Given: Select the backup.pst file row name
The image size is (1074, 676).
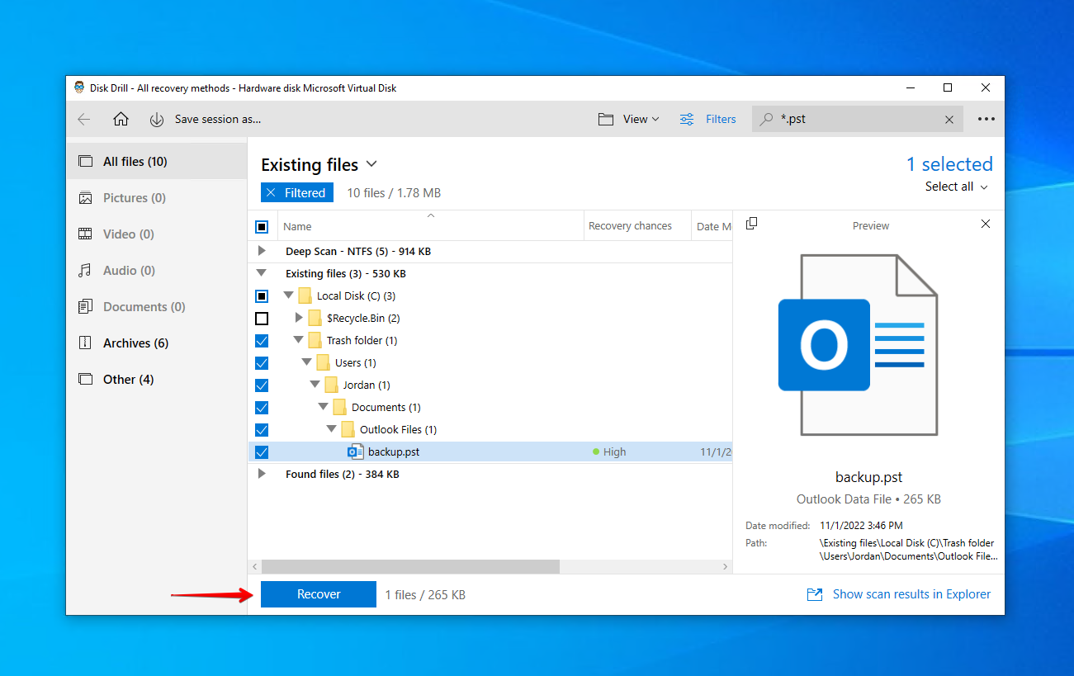Looking at the screenshot, I should point(394,451).
